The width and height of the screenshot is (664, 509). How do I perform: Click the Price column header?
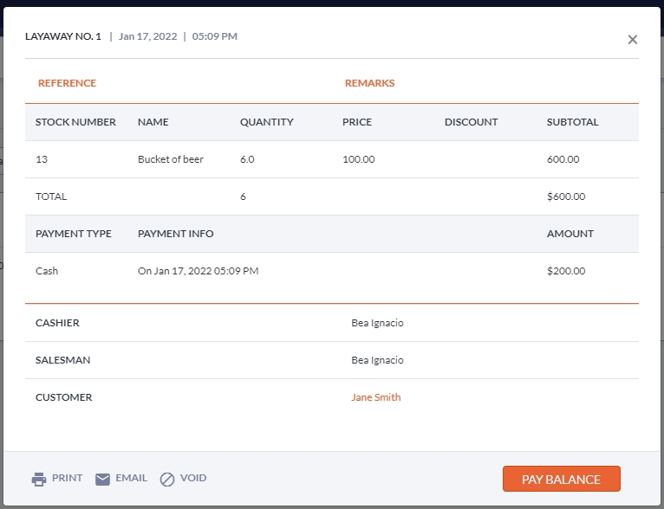pyautogui.click(x=357, y=122)
